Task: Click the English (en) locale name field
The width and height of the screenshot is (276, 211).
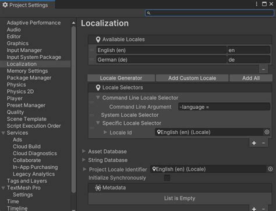Action: (161, 50)
